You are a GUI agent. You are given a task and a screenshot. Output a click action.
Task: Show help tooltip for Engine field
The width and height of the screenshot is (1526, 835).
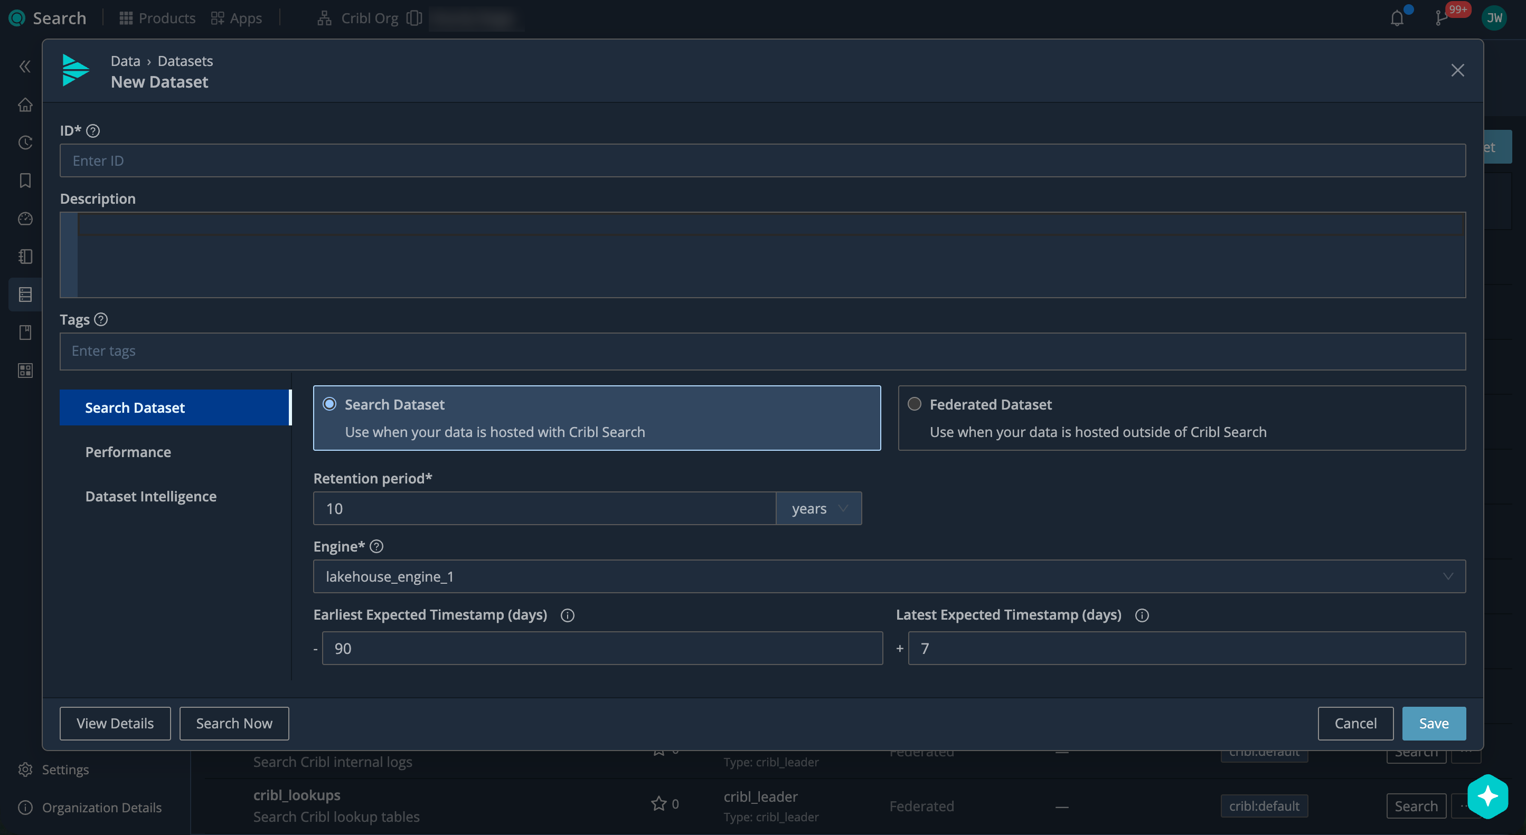point(377,547)
